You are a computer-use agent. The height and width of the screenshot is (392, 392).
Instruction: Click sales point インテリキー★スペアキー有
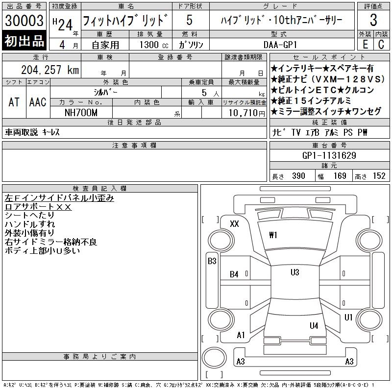tap(322, 68)
